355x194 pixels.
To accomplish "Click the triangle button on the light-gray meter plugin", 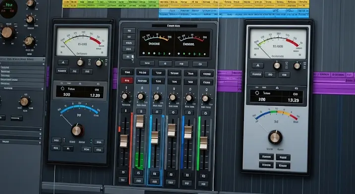I will click(258, 65).
